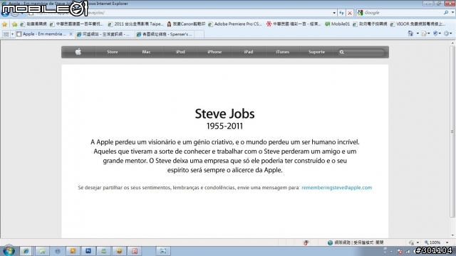
Task: Click the green people icon on taskbar
Action: coord(103,251)
